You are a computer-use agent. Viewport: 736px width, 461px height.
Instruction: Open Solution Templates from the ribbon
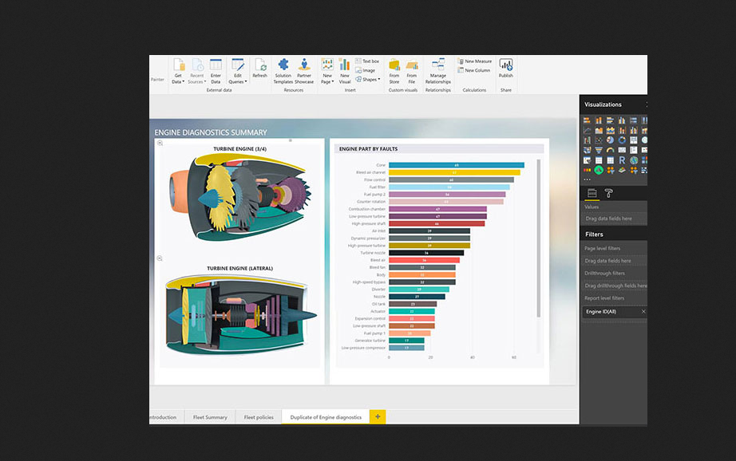283,66
